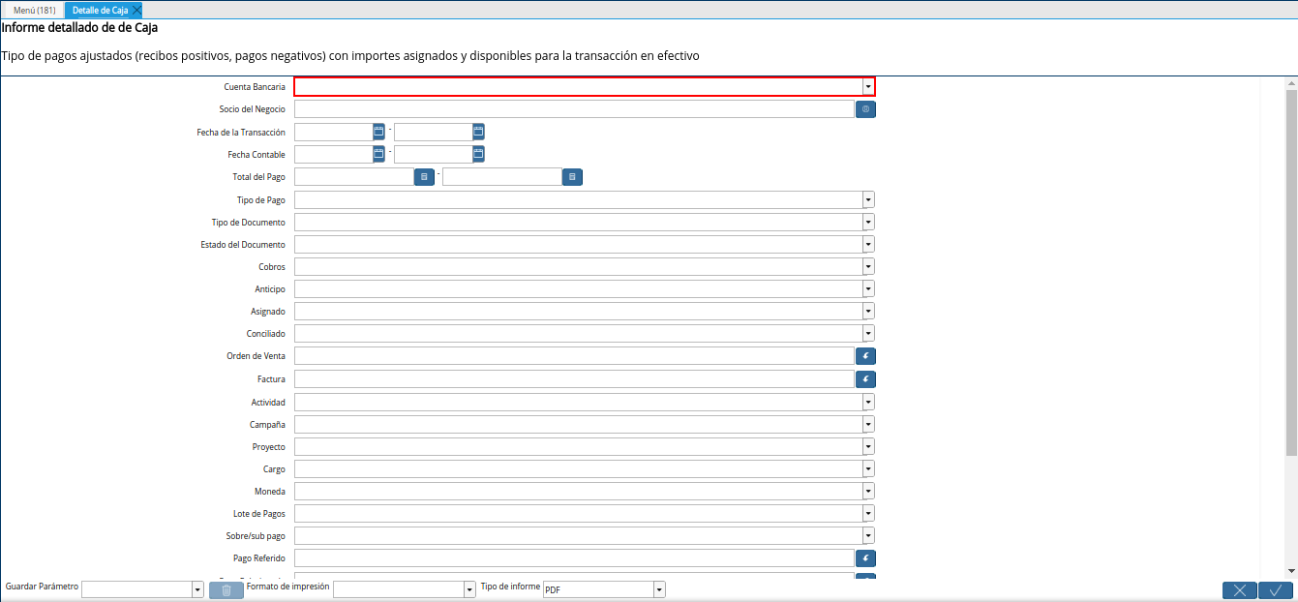Expand the Anticipo dropdown
The image size is (1298, 602).
(x=868, y=289)
